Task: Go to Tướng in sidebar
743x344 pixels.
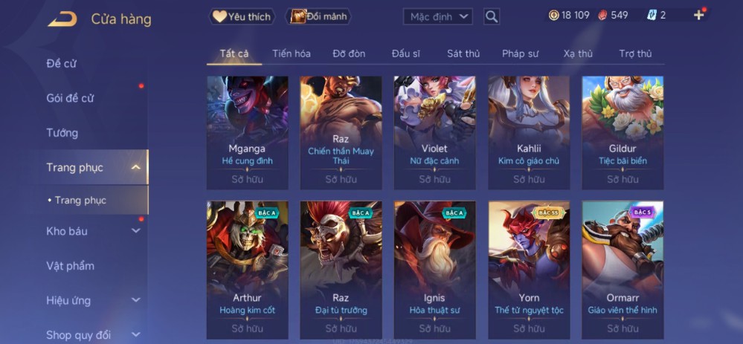Action: coord(62,133)
